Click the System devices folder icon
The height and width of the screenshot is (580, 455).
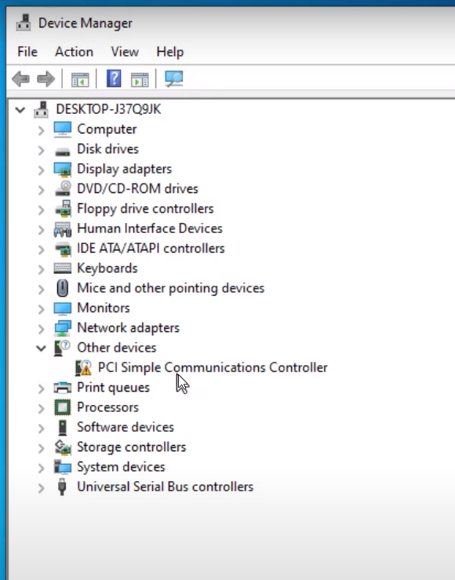point(63,467)
